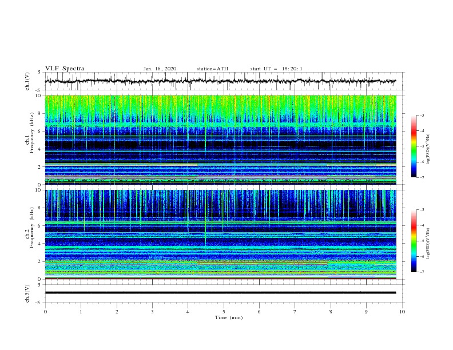This screenshot has height=350, width=453.
Task: Click the "-3" tick on the upper color bar
Action: (422, 115)
